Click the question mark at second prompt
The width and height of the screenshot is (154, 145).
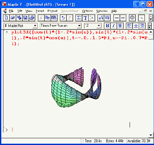click(x=12, y=130)
